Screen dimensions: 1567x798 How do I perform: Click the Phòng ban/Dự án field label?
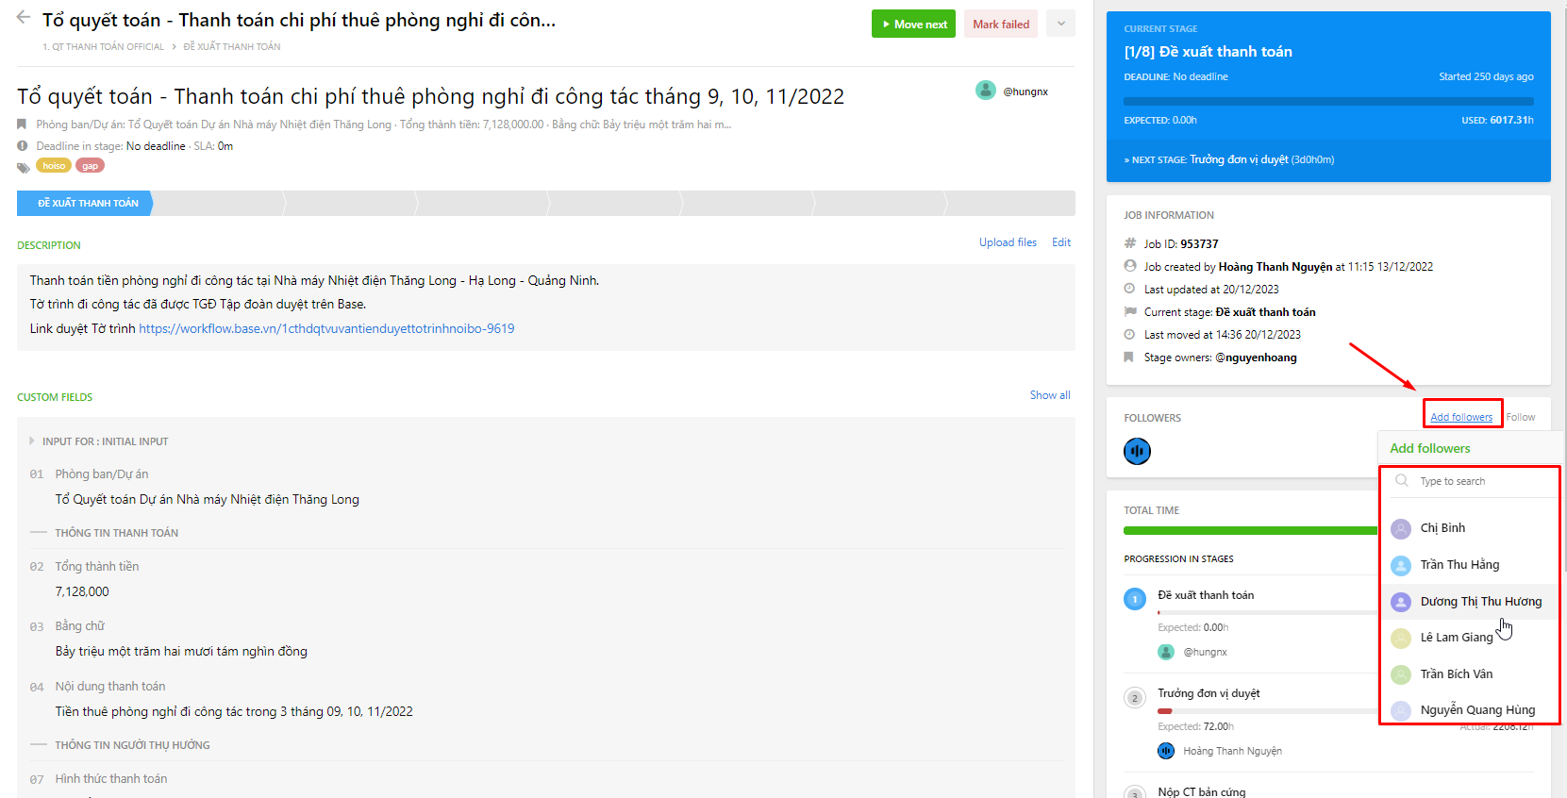tap(102, 474)
